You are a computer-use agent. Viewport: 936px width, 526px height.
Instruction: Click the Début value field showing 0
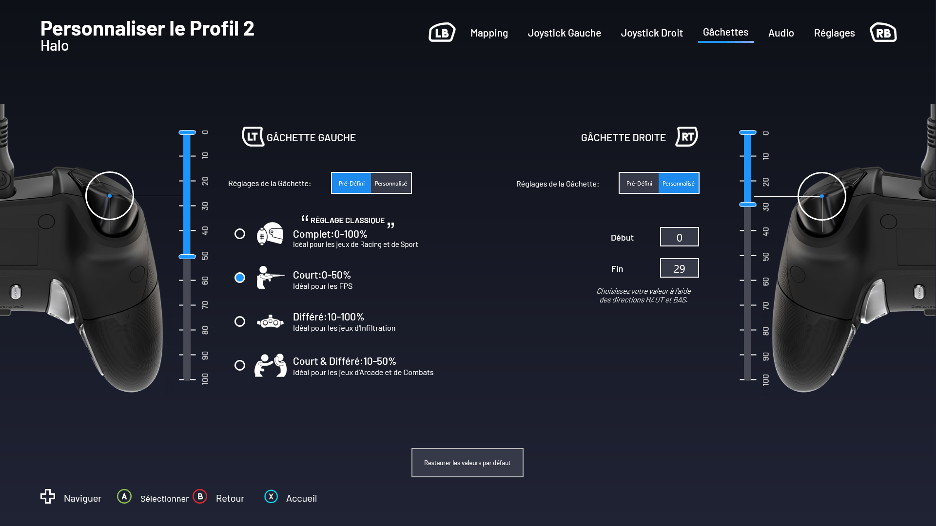point(679,237)
